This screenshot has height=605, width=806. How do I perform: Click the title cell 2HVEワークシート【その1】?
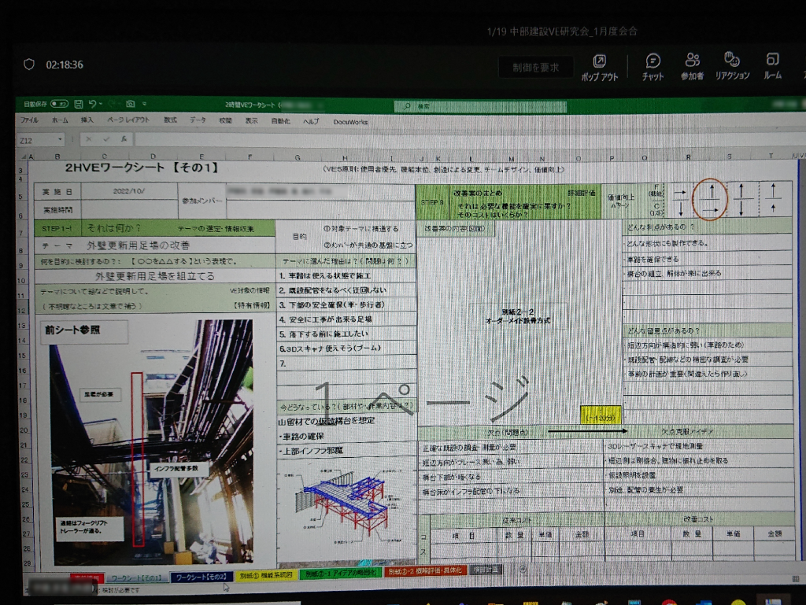[x=142, y=168]
